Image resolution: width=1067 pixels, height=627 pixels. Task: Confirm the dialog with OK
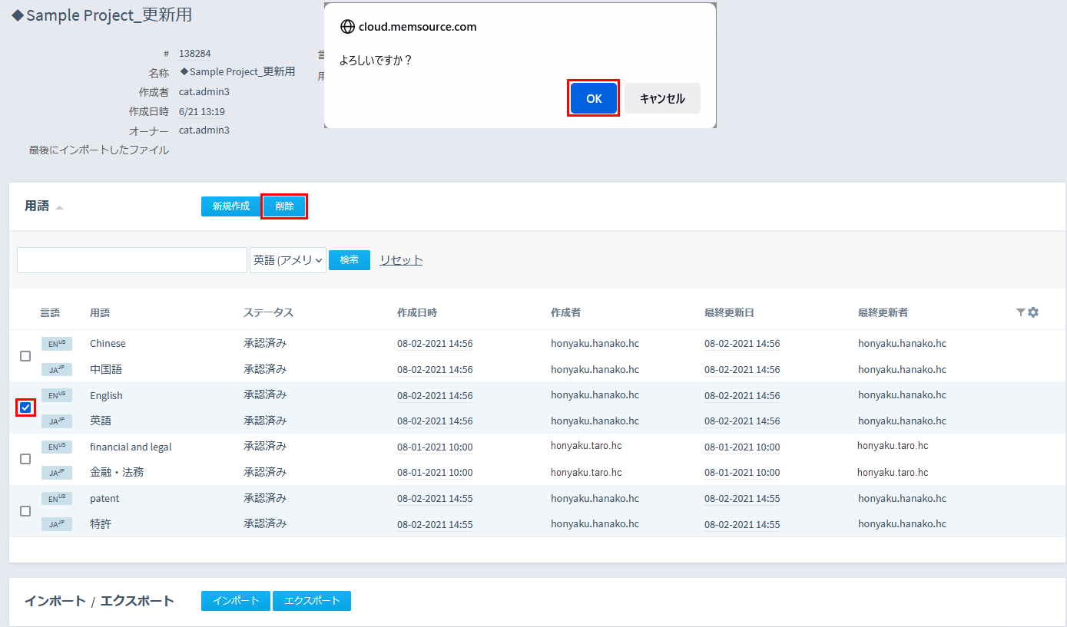pos(593,98)
